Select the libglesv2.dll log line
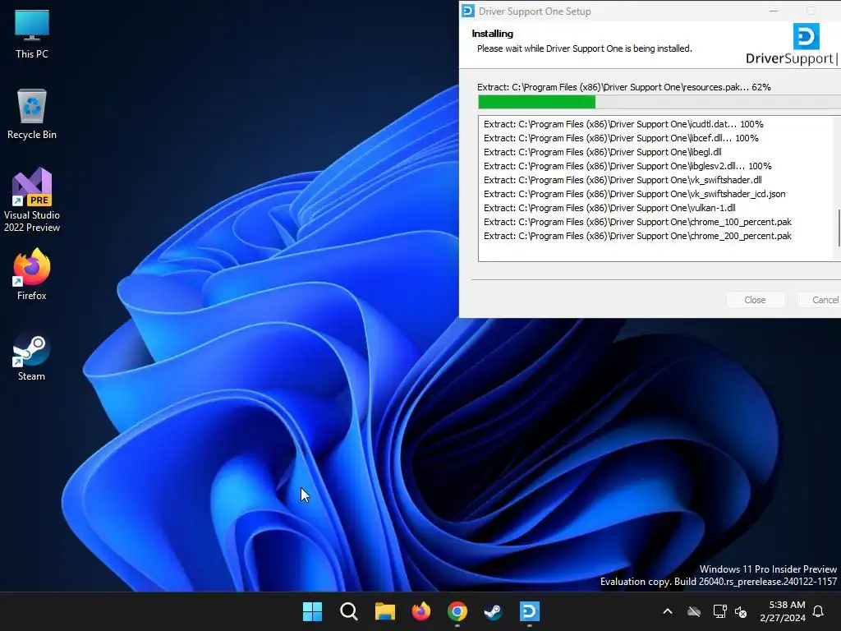This screenshot has height=631, width=841. click(x=627, y=166)
